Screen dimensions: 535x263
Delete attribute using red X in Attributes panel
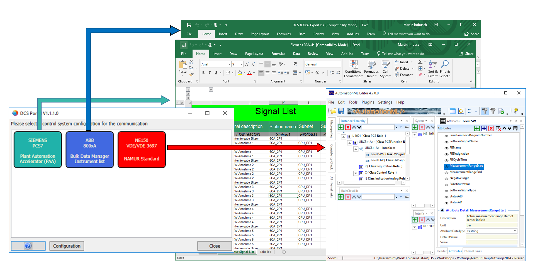coord(491,128)
